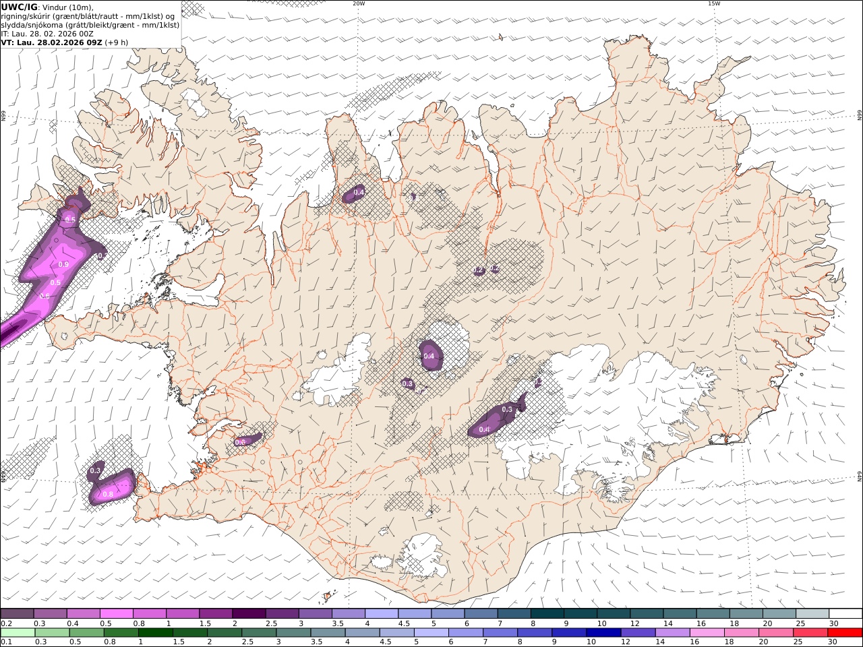Select the pure red rain swatch labeled 30
Screen dimensions: 863x647
pyautogui.click(x=845, y=633)
